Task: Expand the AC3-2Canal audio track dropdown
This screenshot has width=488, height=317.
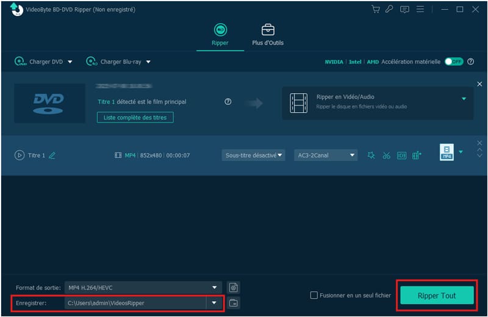Action: (x=325, y=155)
